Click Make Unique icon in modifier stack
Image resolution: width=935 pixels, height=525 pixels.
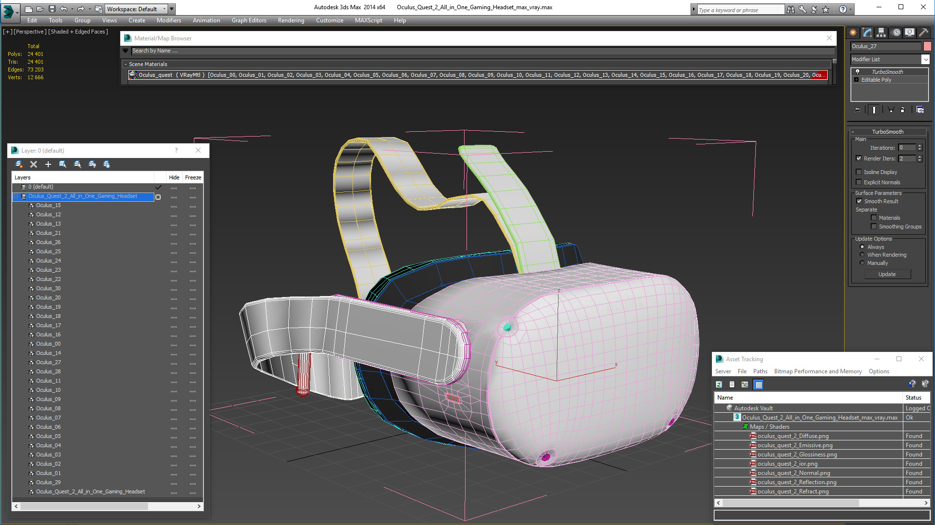click(891, 110)
